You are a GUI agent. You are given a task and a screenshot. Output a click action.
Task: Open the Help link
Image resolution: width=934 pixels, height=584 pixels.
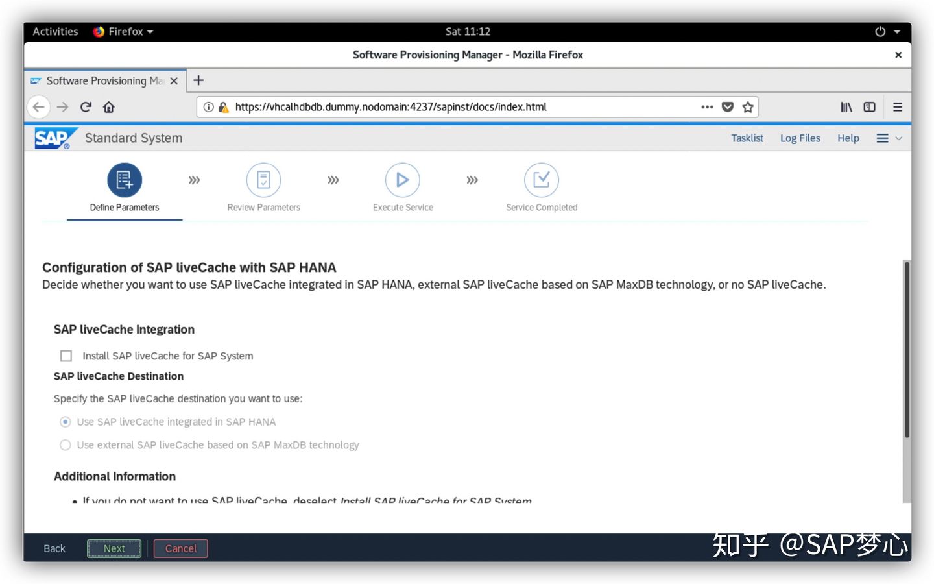pos(848,138)
